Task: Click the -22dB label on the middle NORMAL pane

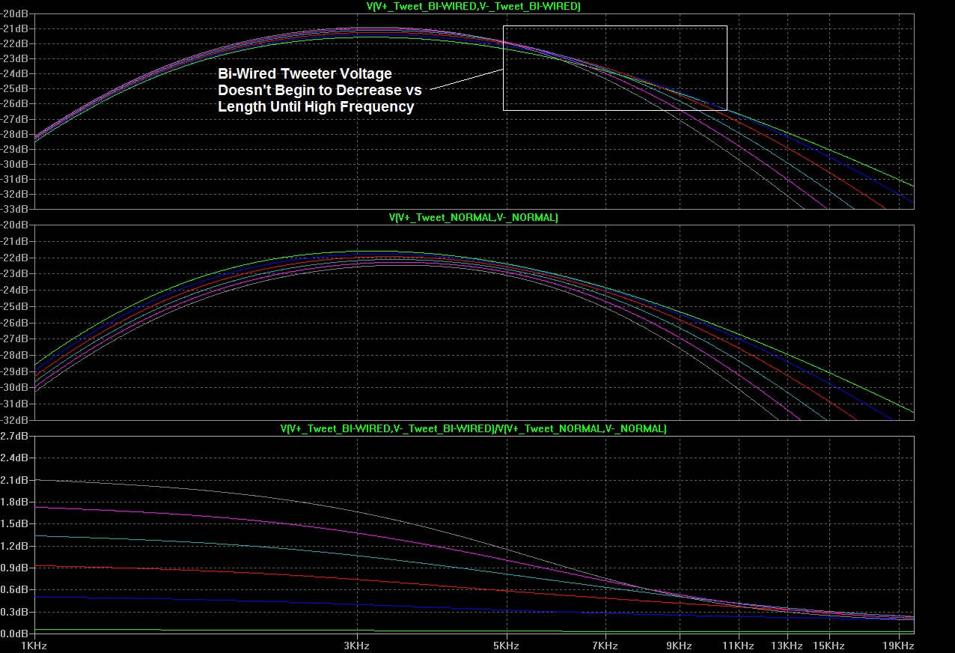Action: point(14,258)
